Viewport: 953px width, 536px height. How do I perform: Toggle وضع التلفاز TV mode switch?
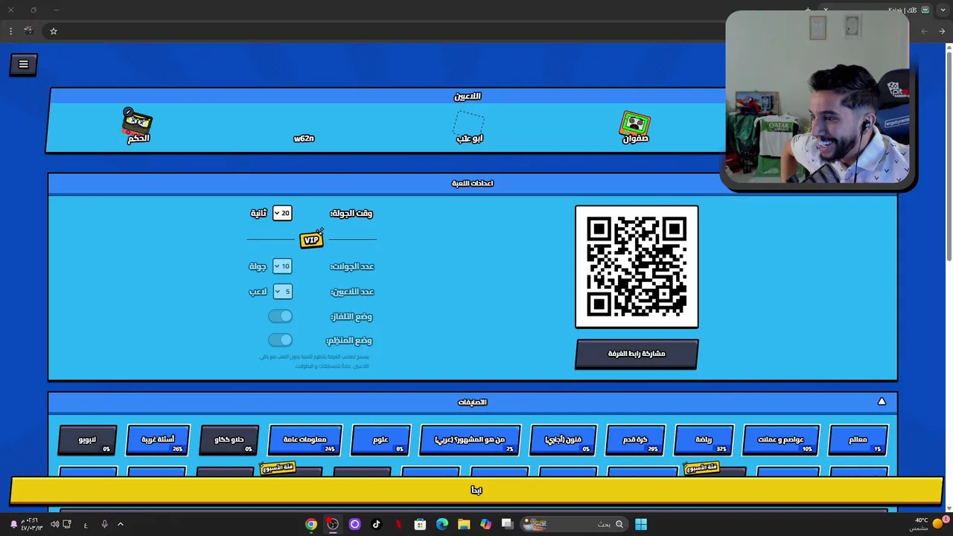pyautogui.click(x=280, y=316)
